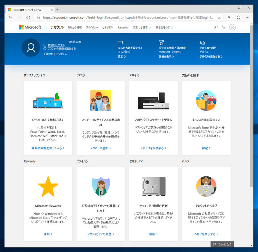Open browser profile person icon
The image size is (258, 252).
click(229, 17)
